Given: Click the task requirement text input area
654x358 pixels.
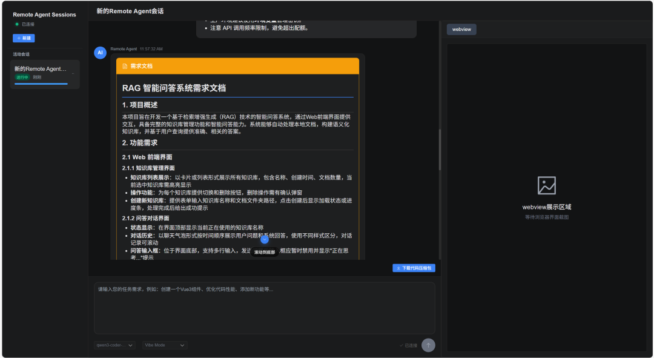Looking at the screenshot, I should click(264, 307).
